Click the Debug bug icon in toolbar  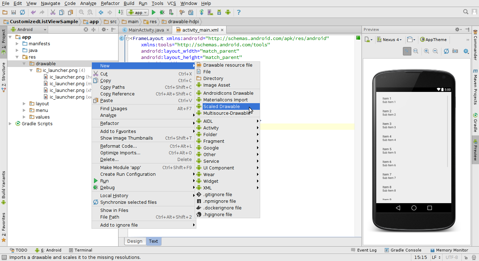(162, 12)
